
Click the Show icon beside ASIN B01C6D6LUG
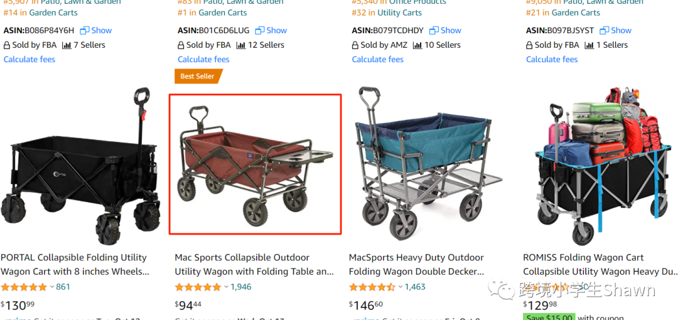click(x=259, y=30)
